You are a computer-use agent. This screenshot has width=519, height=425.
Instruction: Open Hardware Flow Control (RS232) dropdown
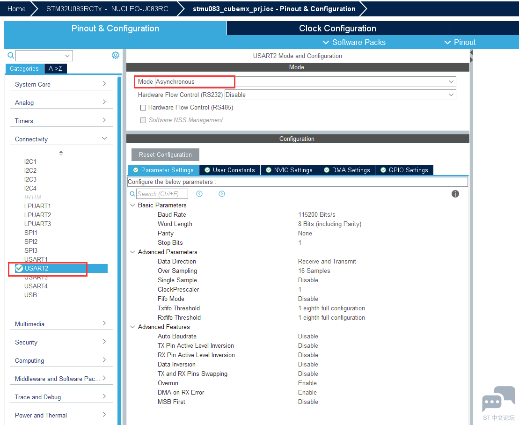click(340, 95)
